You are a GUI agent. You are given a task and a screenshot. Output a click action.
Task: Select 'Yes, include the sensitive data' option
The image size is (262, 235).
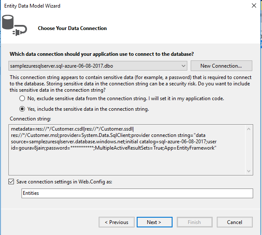pos(22,109)
